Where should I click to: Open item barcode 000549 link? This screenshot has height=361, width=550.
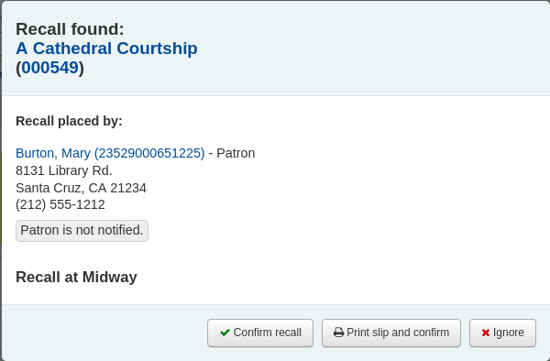tap(49, 67)
